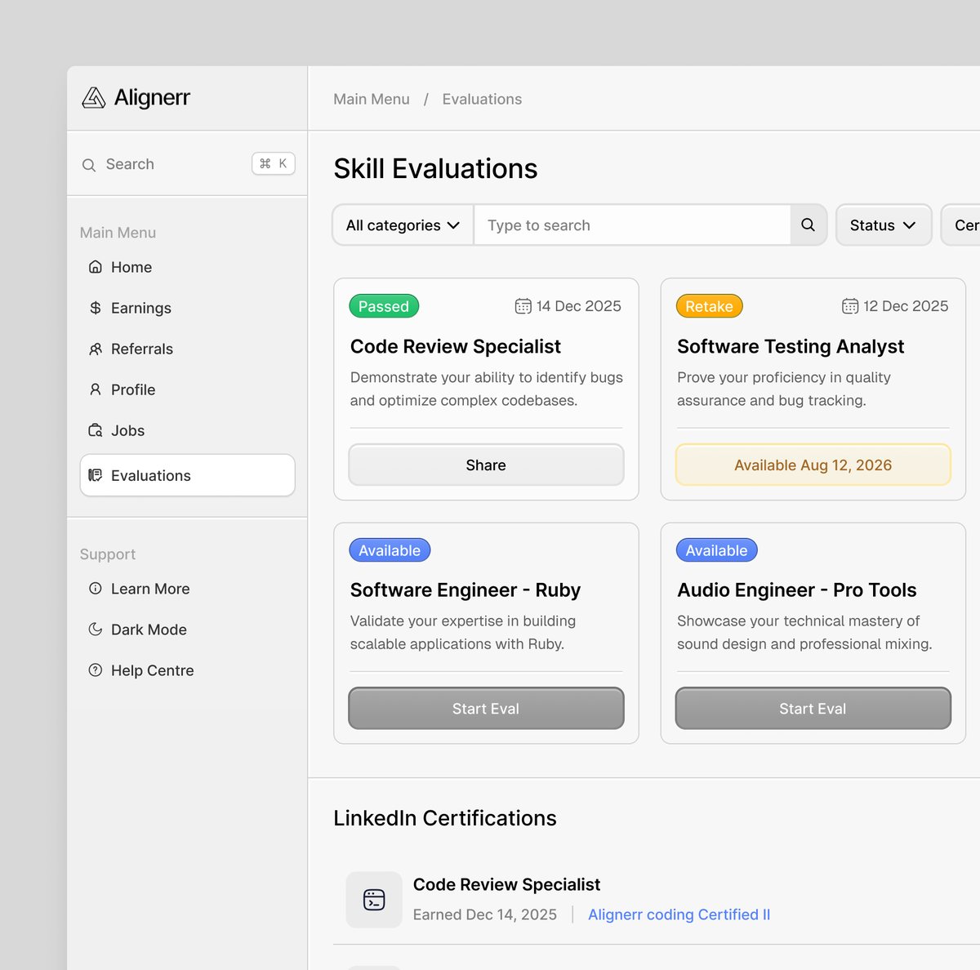Click the Alignerr brand name text
Screen dimensions: 980x970
point(152,98)
